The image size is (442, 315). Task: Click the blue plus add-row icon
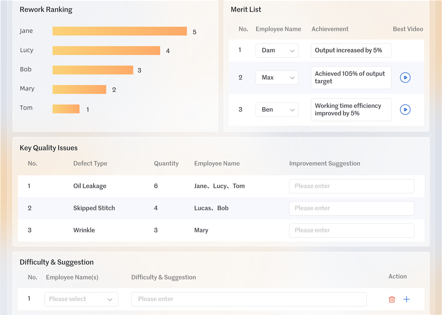tap(406, 300)
